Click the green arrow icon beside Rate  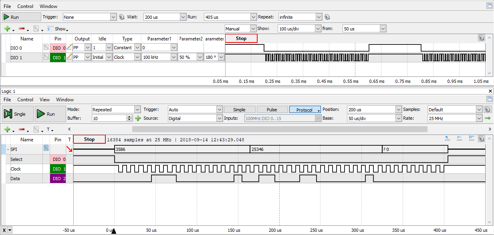coord(488,118)
